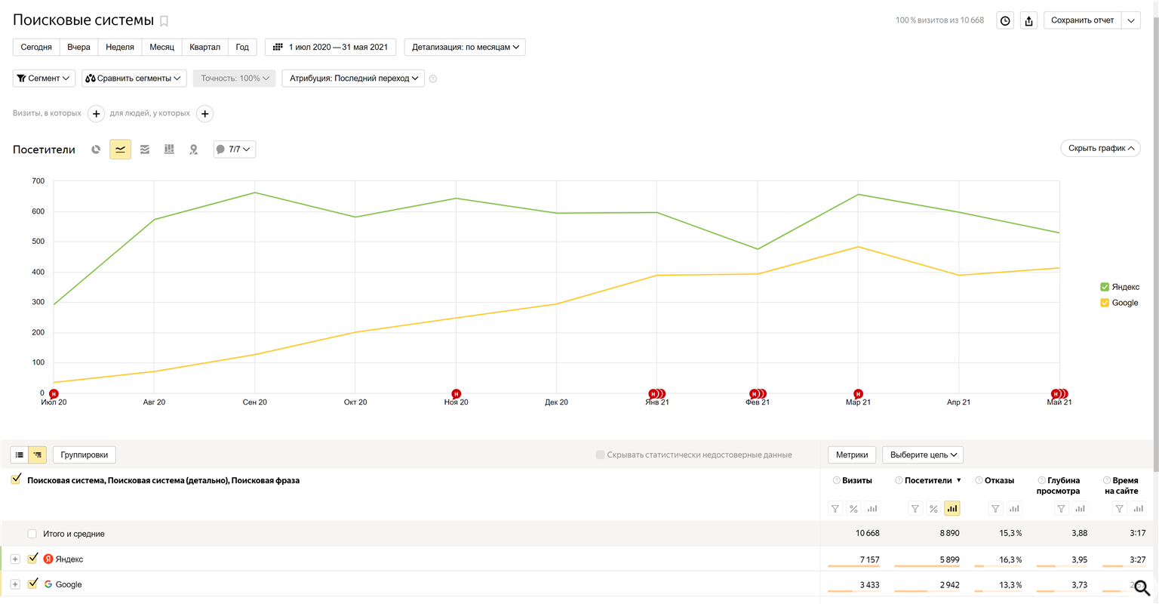Viewport: 1159px width, 604px height.
Task: Open the Атрибуция: Последний переход dropdown
Action: (x=353, y=79)
